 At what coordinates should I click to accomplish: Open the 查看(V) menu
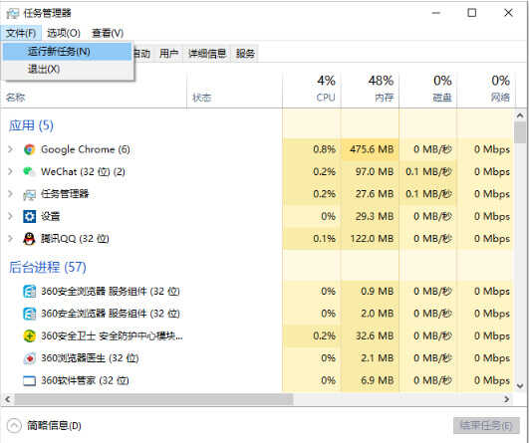click(x=108, y=33)
